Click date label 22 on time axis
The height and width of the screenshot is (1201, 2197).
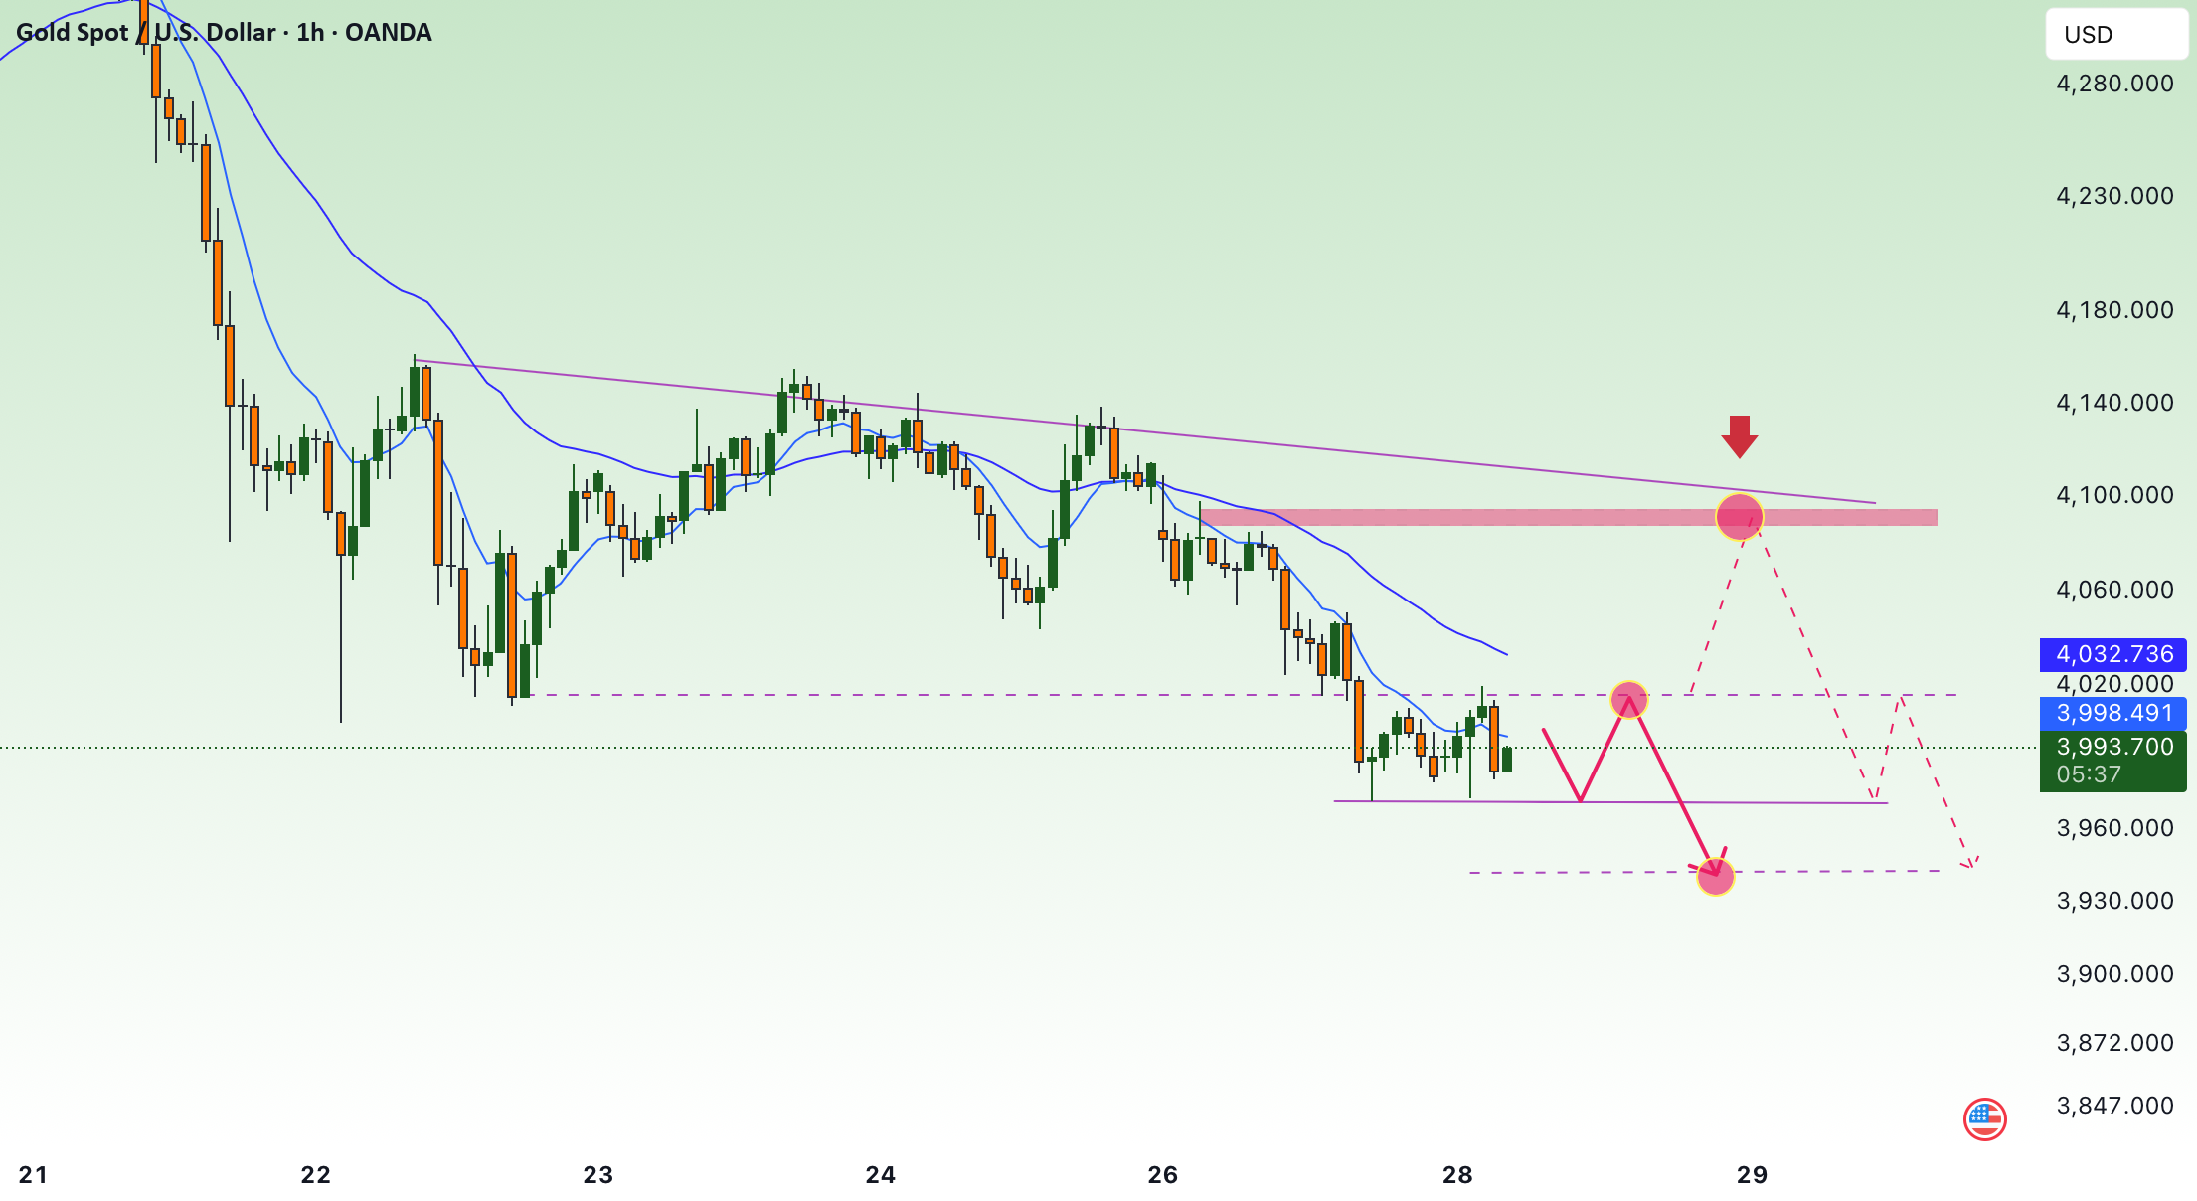point(315,1175)
